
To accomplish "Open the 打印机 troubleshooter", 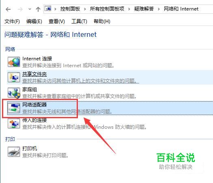I will 30,149.
